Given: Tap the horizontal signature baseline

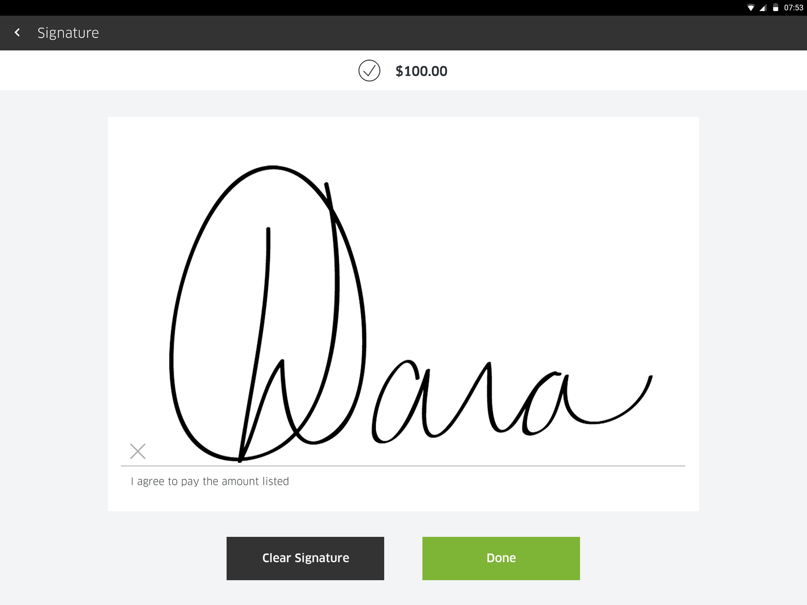Looking at the screenshot, I should coord(403,466).
